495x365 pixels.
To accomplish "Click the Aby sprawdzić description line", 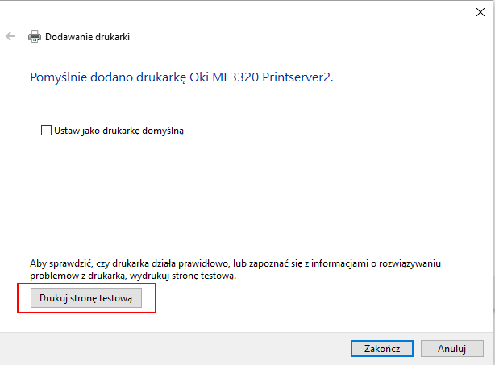I will [235, 263].
